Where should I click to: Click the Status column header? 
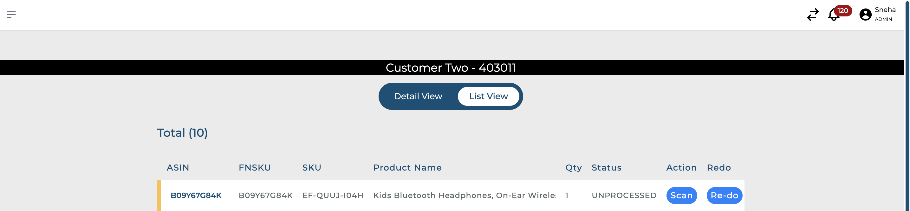point(606,168)
